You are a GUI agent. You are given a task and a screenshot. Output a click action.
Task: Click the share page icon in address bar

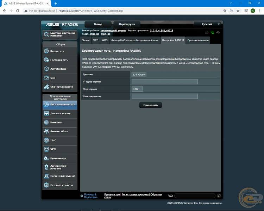click(231, 11)
